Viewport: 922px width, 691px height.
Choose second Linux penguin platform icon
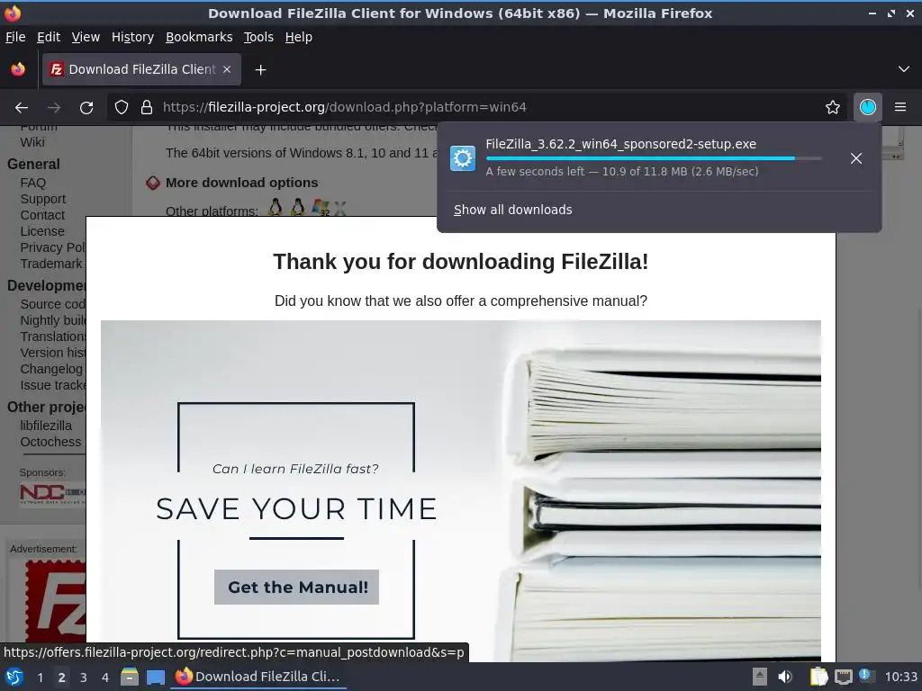298,208
